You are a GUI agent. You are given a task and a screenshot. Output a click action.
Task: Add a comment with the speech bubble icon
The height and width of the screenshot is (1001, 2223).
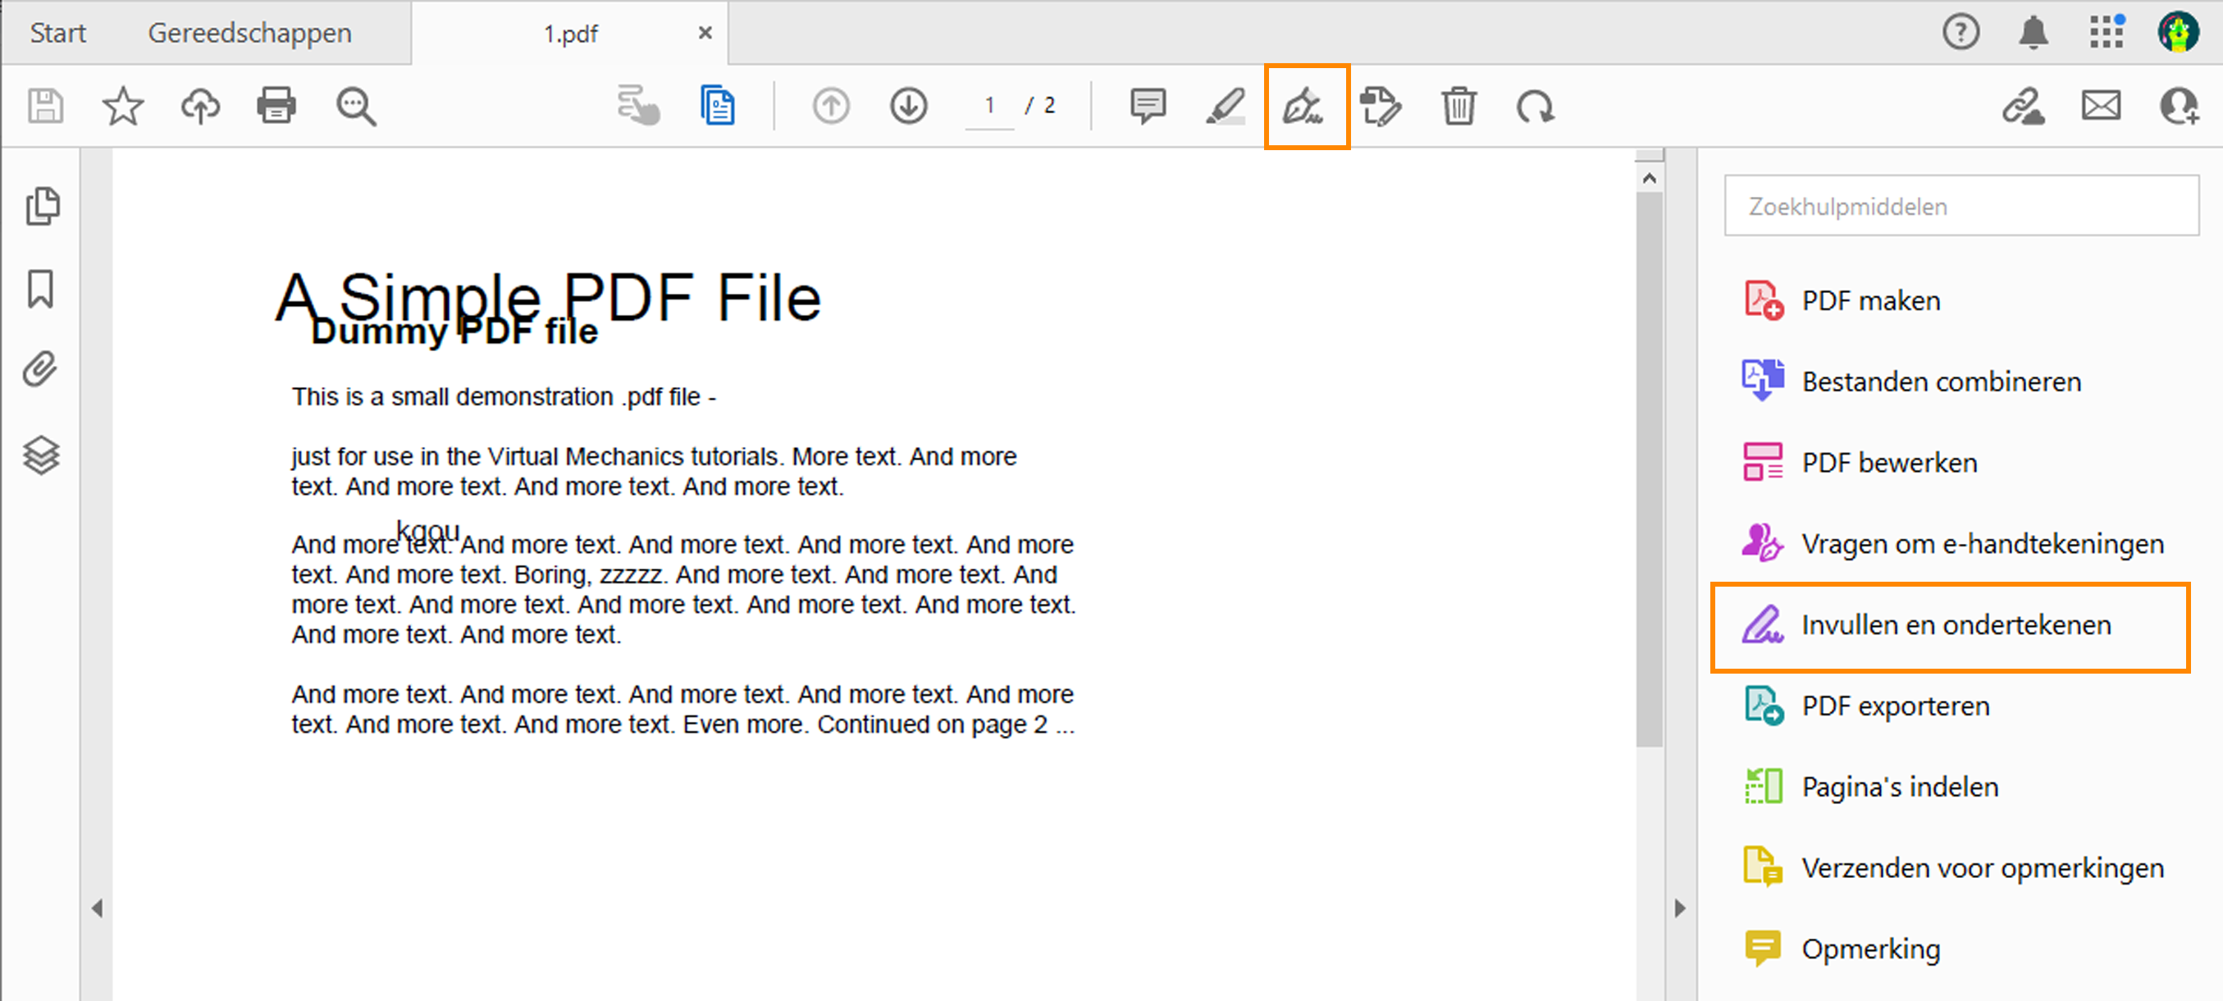[x=1147, y=106]
